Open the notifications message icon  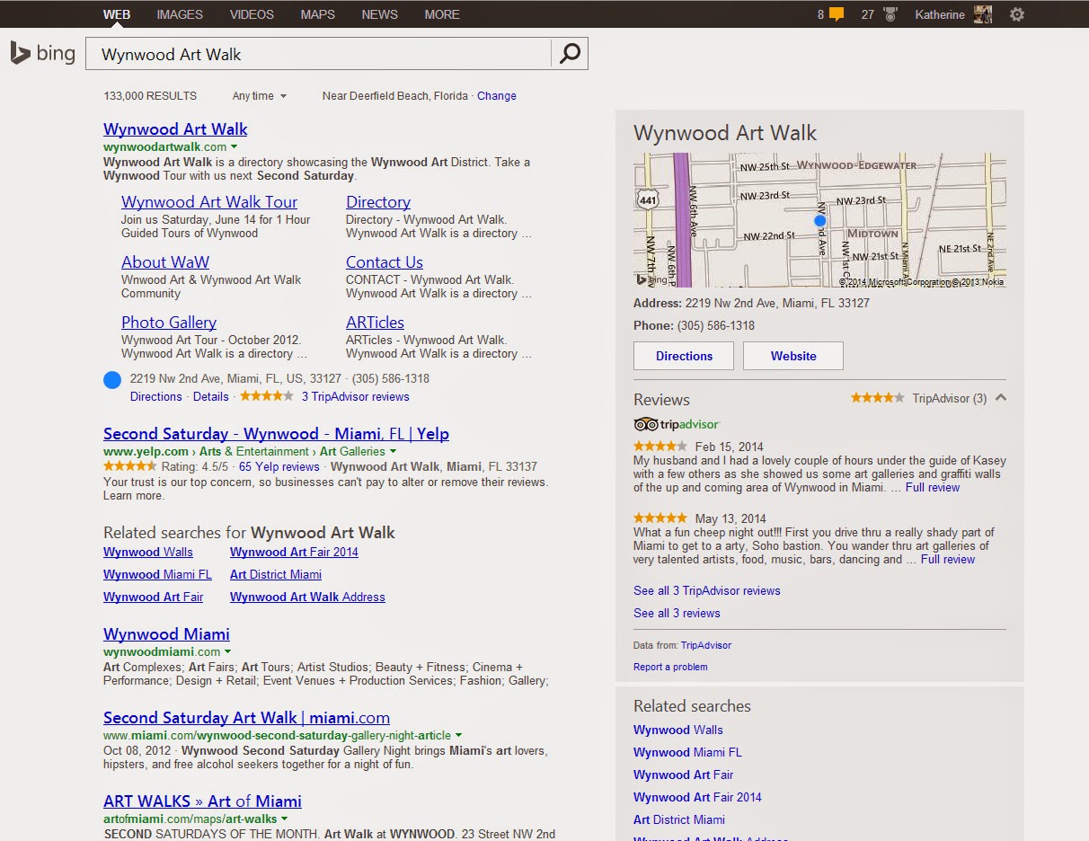837,14
